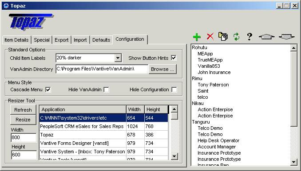Select John Insurance tree item
The height and width of the screenshot is (171, 301).
[x=214, y=72]
